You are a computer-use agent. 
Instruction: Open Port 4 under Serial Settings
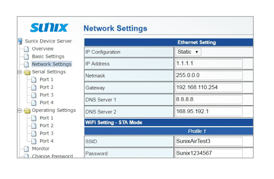pyautogui.click(x=46, y=102)
